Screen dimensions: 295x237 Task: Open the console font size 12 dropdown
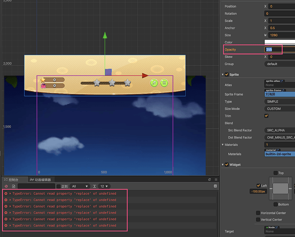[x=104, y=186]
